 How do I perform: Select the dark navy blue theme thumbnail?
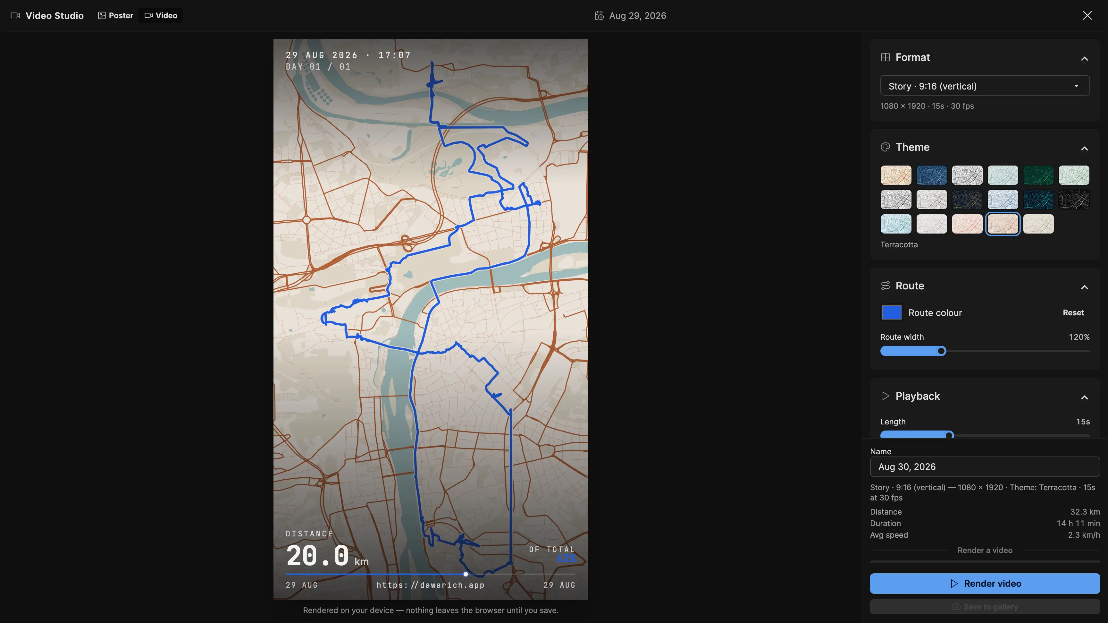point(932,175)
